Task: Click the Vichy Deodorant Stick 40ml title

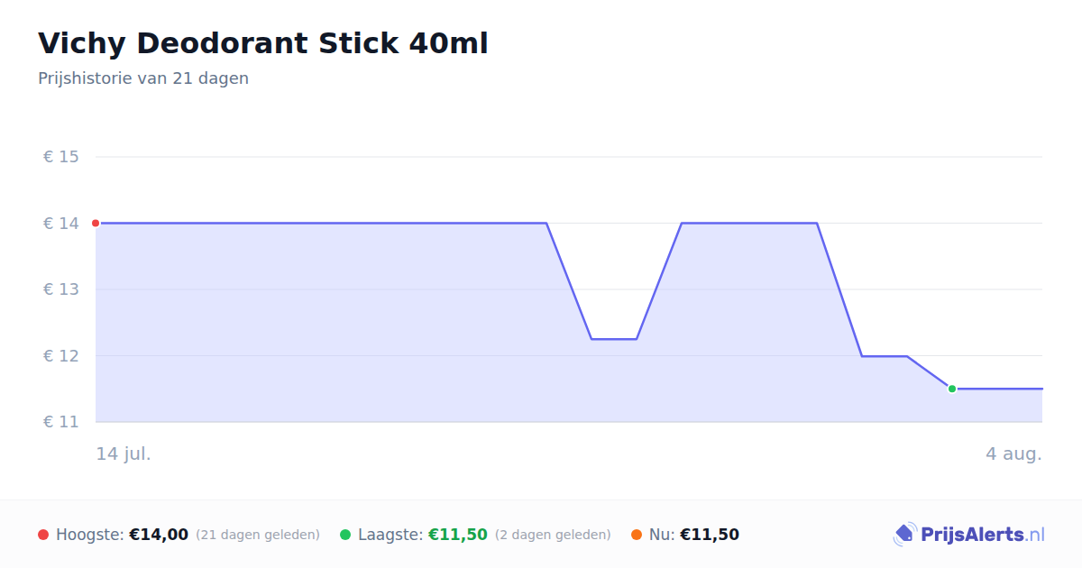Action: point(263,43)
